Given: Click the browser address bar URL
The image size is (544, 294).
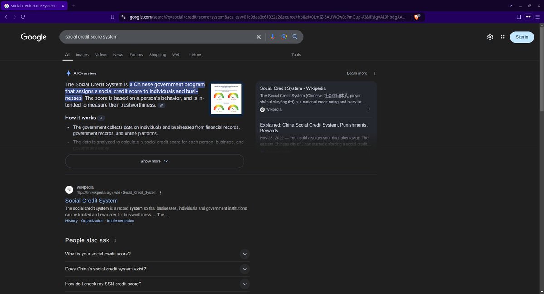Looking at the screenshot, I should [x=267, y=17].
